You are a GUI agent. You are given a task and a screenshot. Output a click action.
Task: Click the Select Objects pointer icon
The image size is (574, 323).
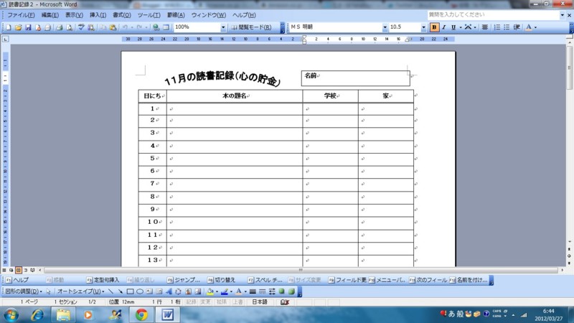coord(48,291)
